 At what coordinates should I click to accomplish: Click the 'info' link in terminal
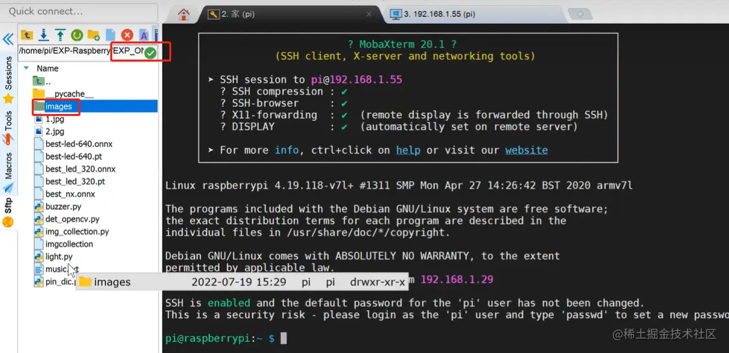tap(287, 150)
